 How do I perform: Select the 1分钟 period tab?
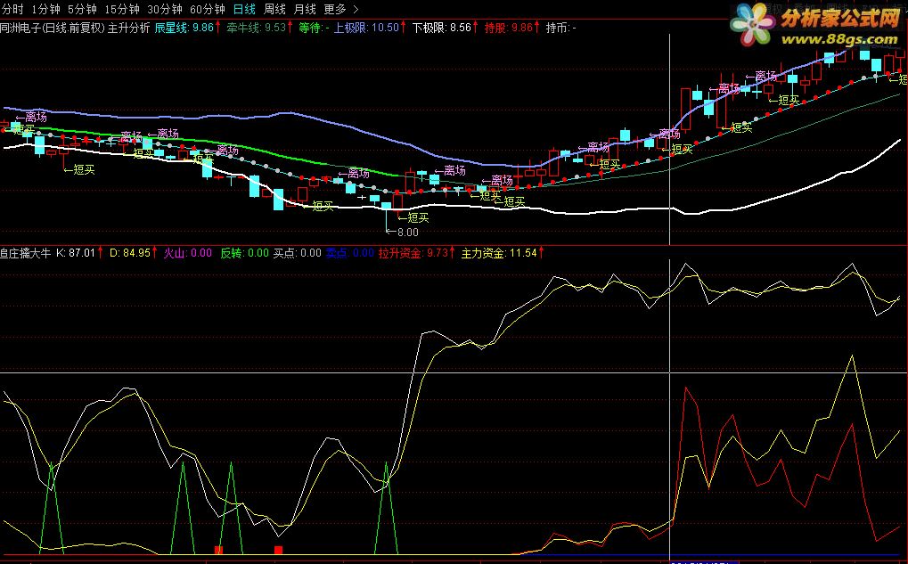tap(45, 9)
